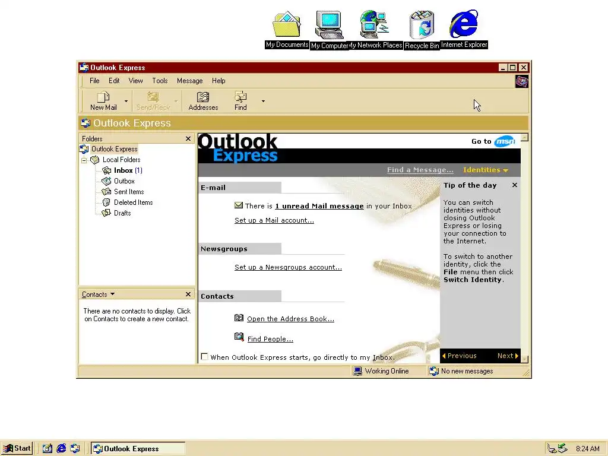This screenshot has height=456, width=608.
Task: Show the Next tip
Action: 508,356
